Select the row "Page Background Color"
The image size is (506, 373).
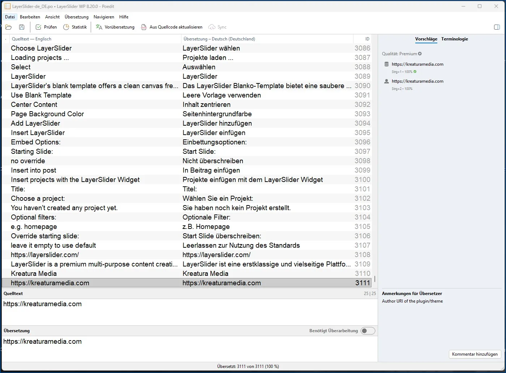(187, 114)
